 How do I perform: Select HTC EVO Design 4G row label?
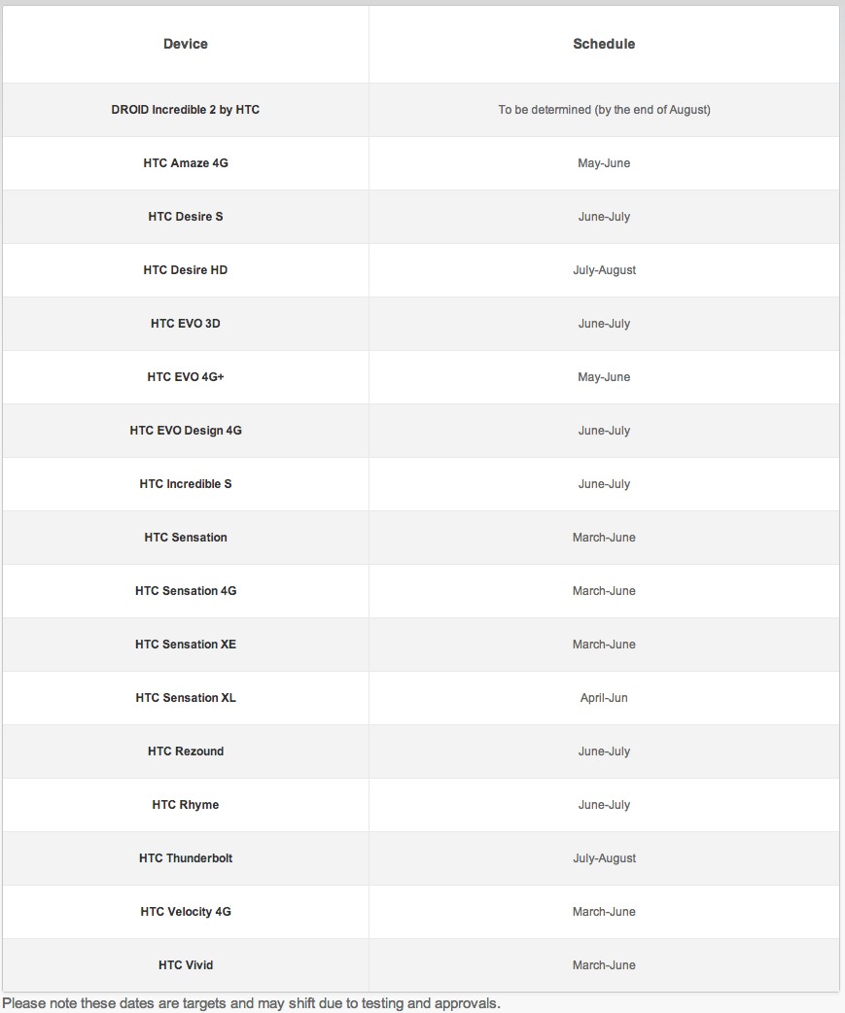186,431
